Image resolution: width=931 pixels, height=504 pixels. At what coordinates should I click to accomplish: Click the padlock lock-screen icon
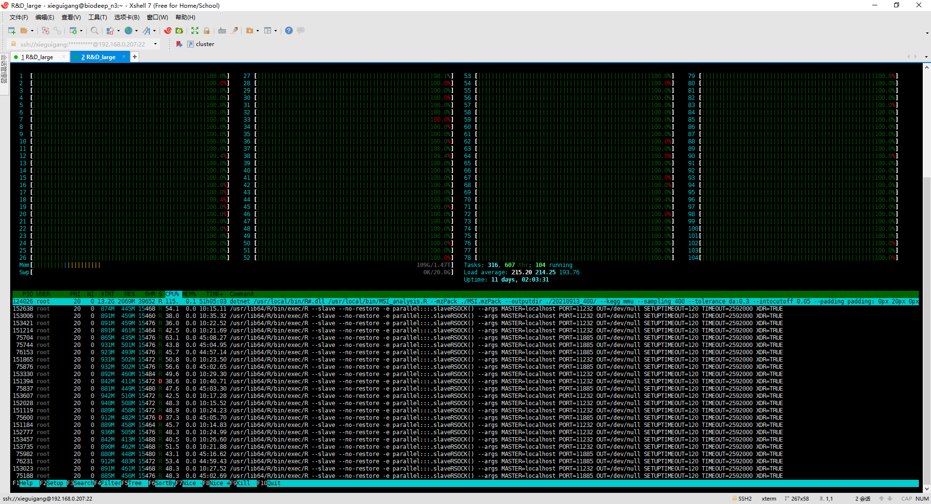(207, 31)
